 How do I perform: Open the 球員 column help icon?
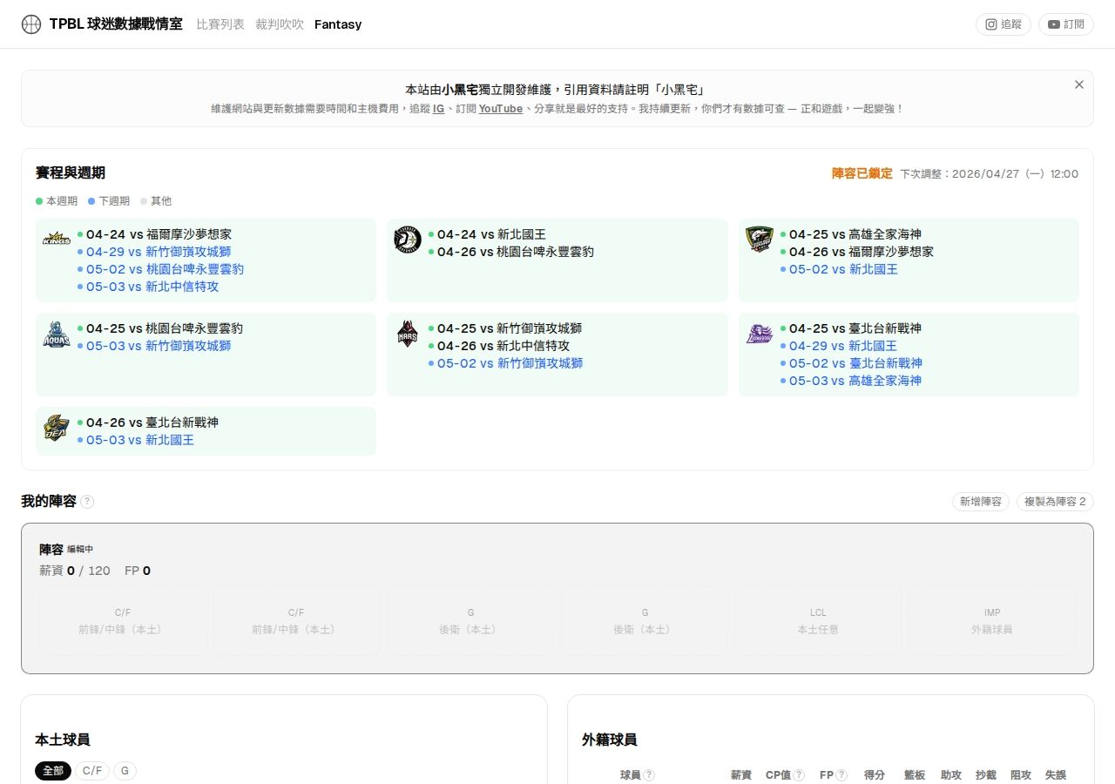click(649, 774)
